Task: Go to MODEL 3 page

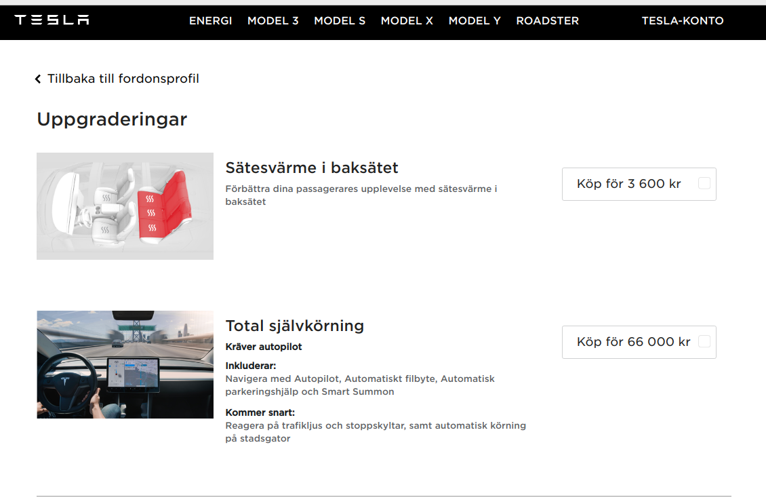Action: 273,20
